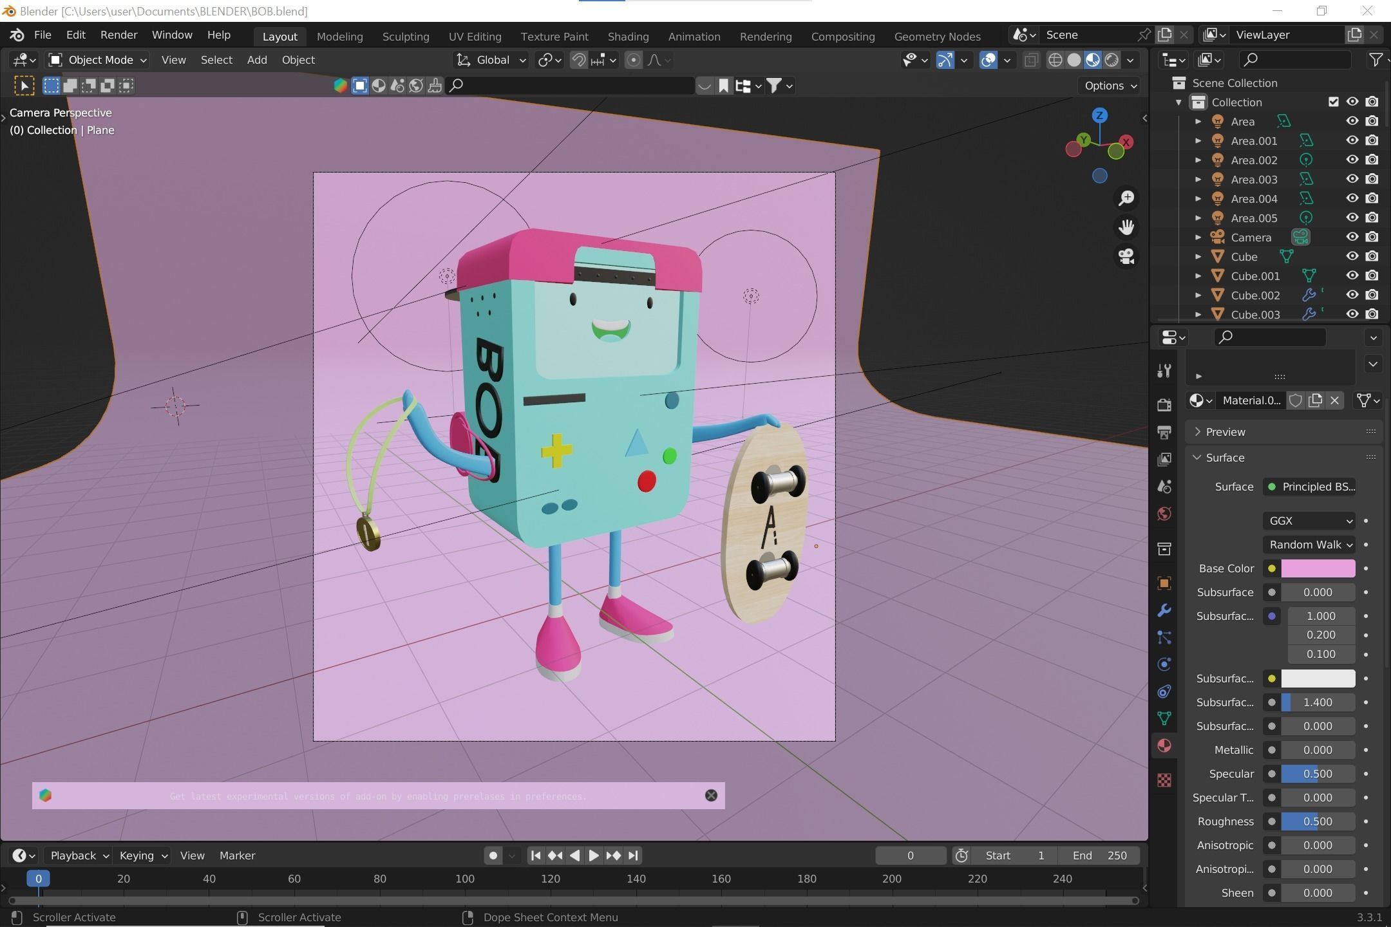
Task: Toggle the camera view icon in viewport
Action: (x=1126, y=256)
